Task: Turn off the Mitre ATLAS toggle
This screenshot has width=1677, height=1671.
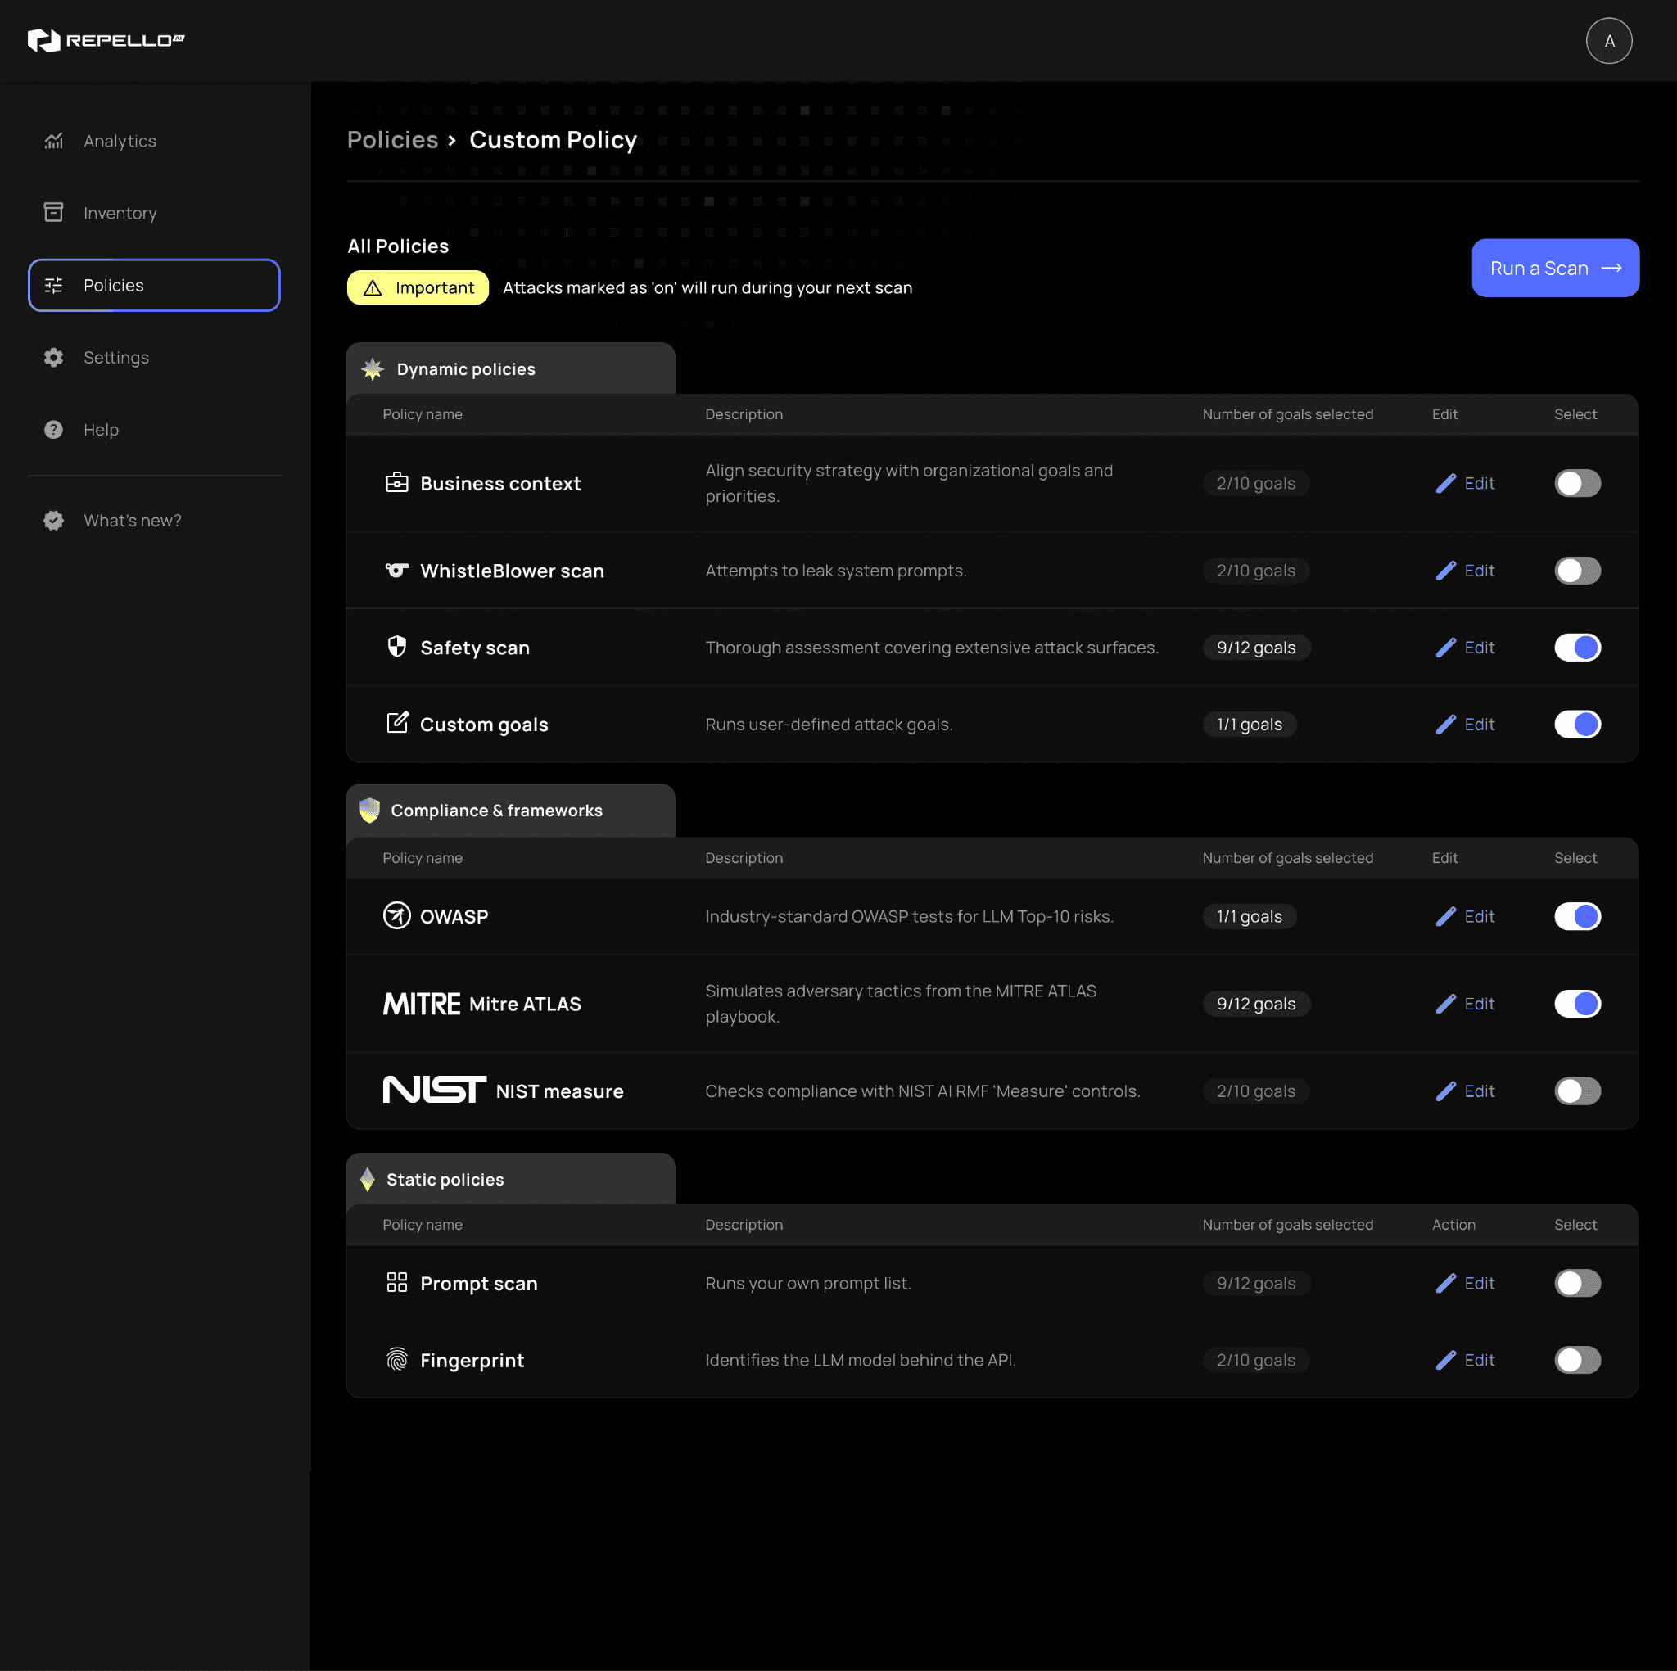Action: 1577,1004
